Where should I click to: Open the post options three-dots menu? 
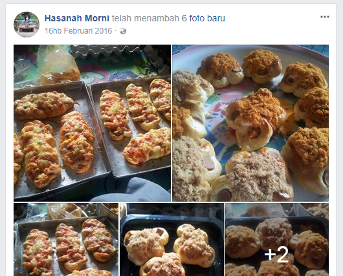(325, 17)
